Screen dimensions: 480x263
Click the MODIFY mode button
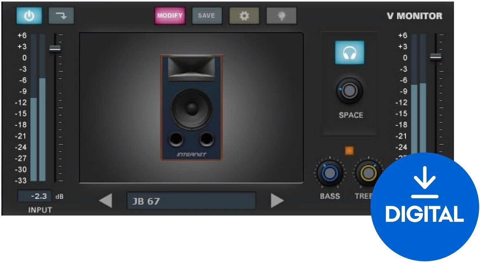(170, 16)
